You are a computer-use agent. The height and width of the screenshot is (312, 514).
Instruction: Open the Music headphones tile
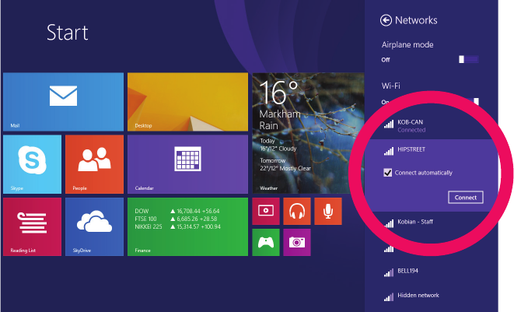tap(297, 211)
